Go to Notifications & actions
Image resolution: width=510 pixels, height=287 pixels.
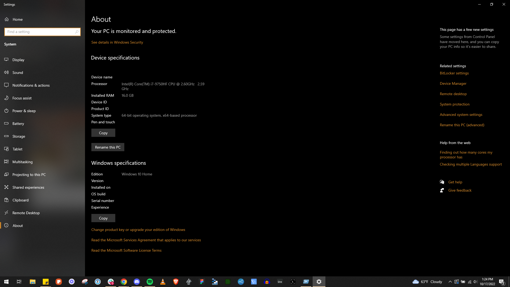tap(42, 85)
